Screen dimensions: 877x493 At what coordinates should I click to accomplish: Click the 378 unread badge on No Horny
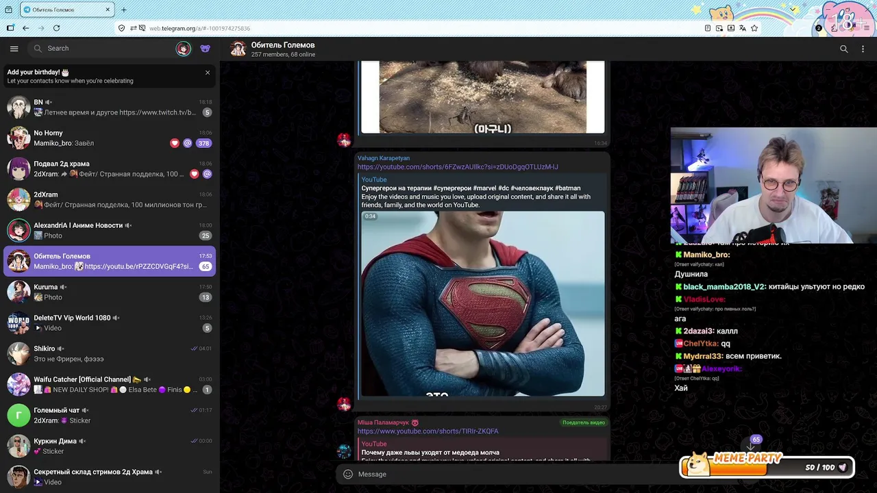[203, 143]
